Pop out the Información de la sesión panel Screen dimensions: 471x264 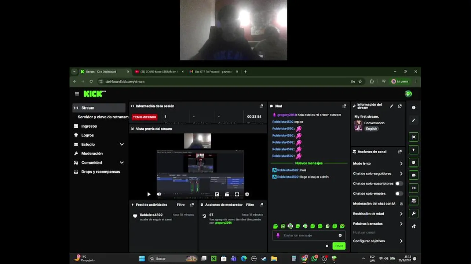(261, 106)
